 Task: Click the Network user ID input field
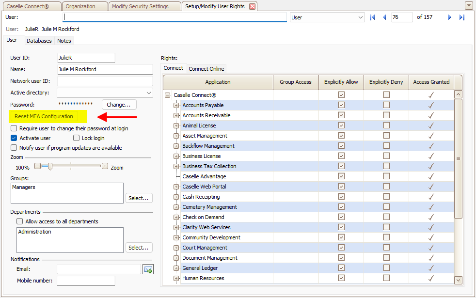(x=105, y=81)
